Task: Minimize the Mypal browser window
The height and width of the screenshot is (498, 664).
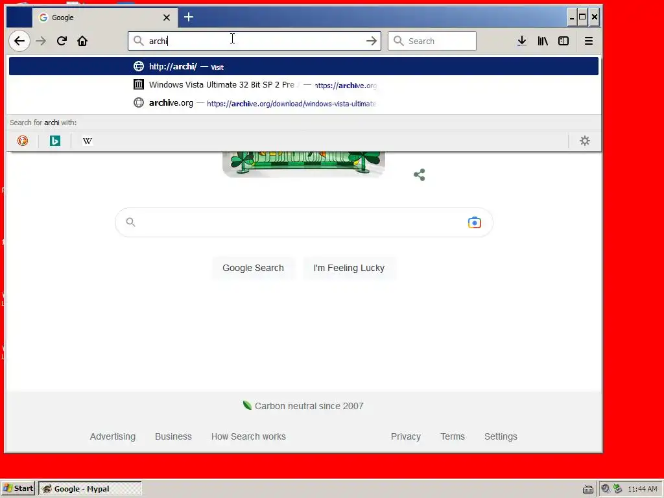Action: pyautogui.click(x=572, y=17)
